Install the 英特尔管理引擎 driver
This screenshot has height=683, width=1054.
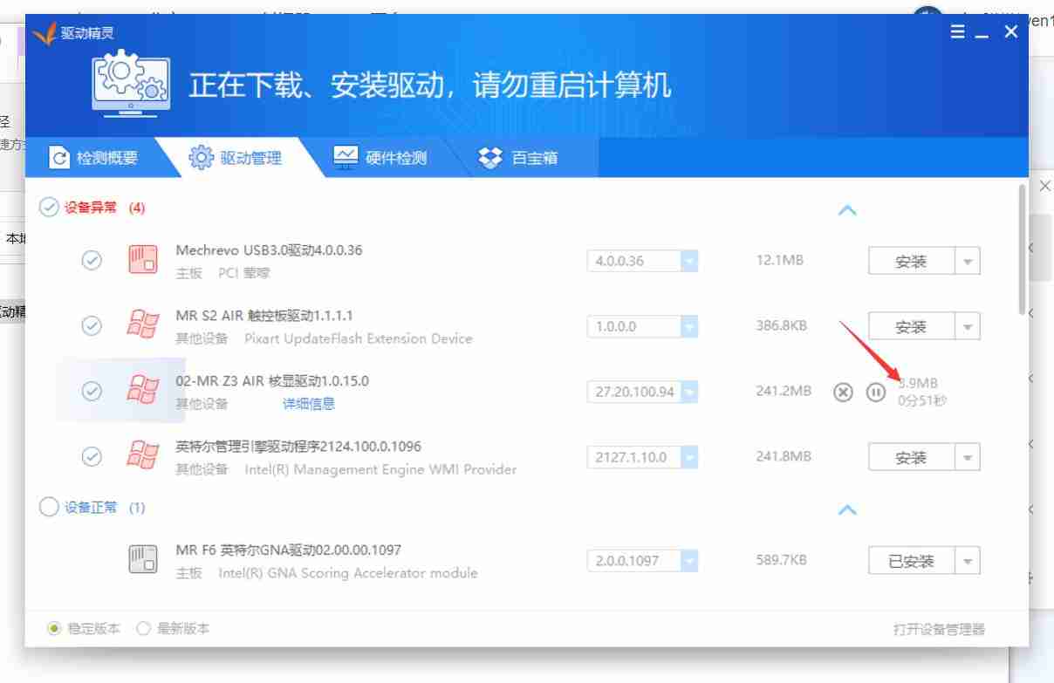pos(911,458)
